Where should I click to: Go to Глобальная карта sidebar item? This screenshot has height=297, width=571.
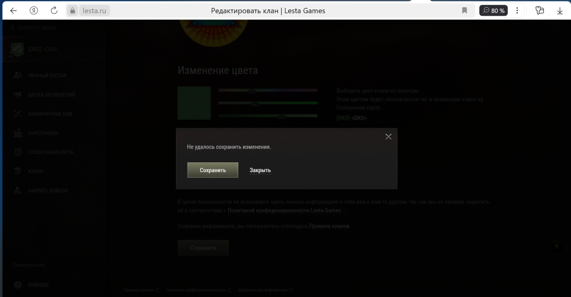click(x=50, y=152)
